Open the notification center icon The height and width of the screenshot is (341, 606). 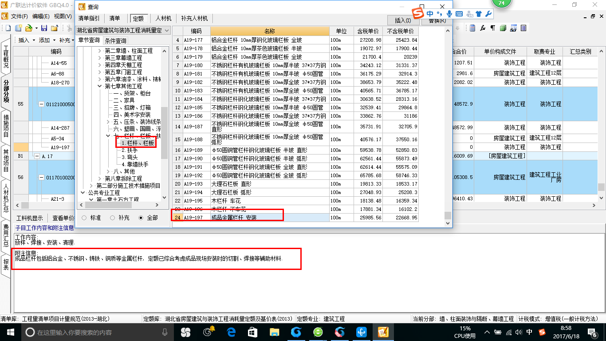pyautogui.click(x=593, y=332)
